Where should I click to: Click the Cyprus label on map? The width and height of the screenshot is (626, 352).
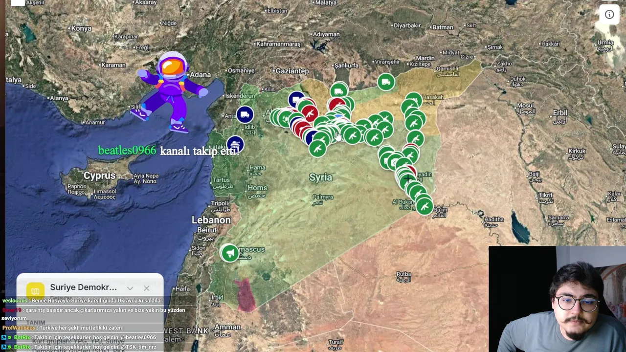99,176
